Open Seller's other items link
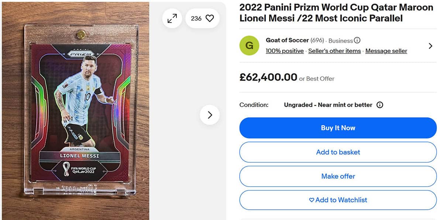This screenshot has height=220, width=443. click(x=334, y=51)
